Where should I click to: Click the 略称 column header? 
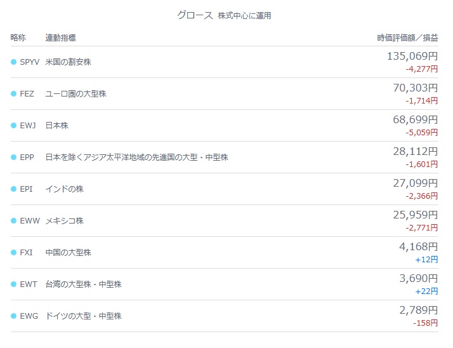[x=18, y=37]
